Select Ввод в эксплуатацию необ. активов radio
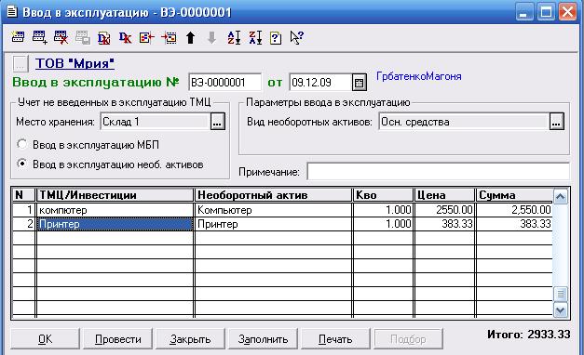584x355 pixels. click(x=22, y=164)
